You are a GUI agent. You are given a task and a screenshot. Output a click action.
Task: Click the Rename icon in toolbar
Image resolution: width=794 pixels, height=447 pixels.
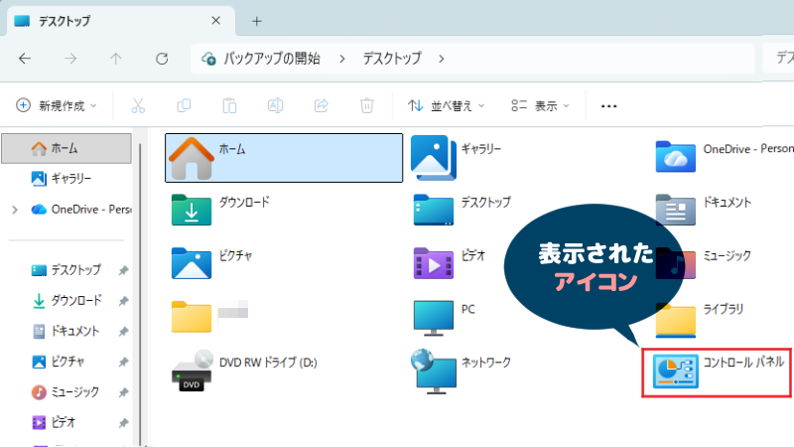275,105
